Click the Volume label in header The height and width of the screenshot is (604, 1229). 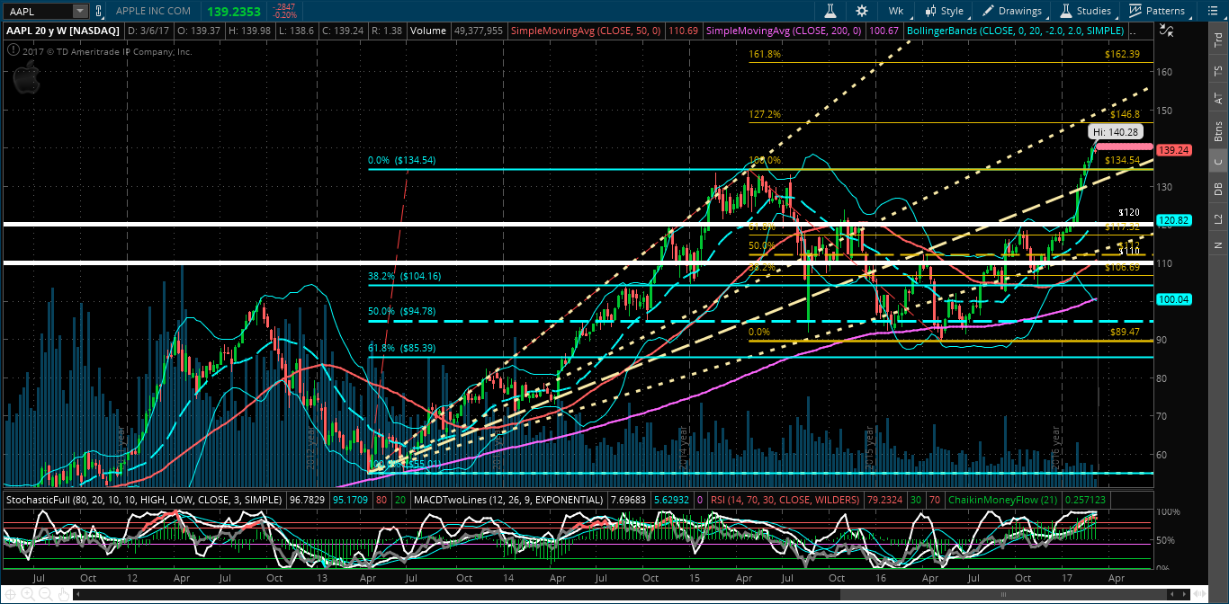tap(427, 30)
